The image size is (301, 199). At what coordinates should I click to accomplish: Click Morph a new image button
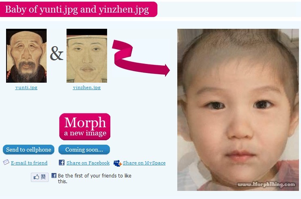coord(85,127)
